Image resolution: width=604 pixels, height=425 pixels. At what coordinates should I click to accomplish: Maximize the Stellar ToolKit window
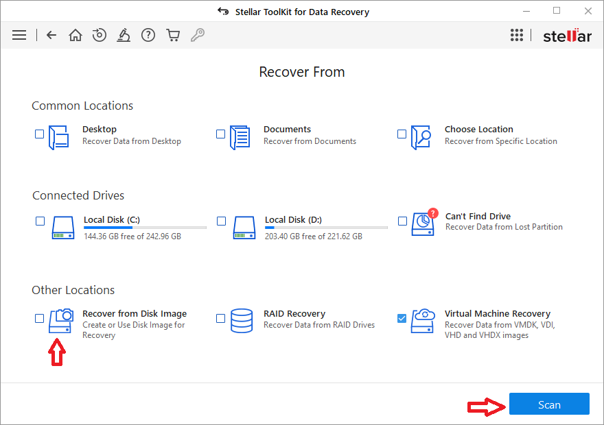pyautogui.click(x=557, y=11)
